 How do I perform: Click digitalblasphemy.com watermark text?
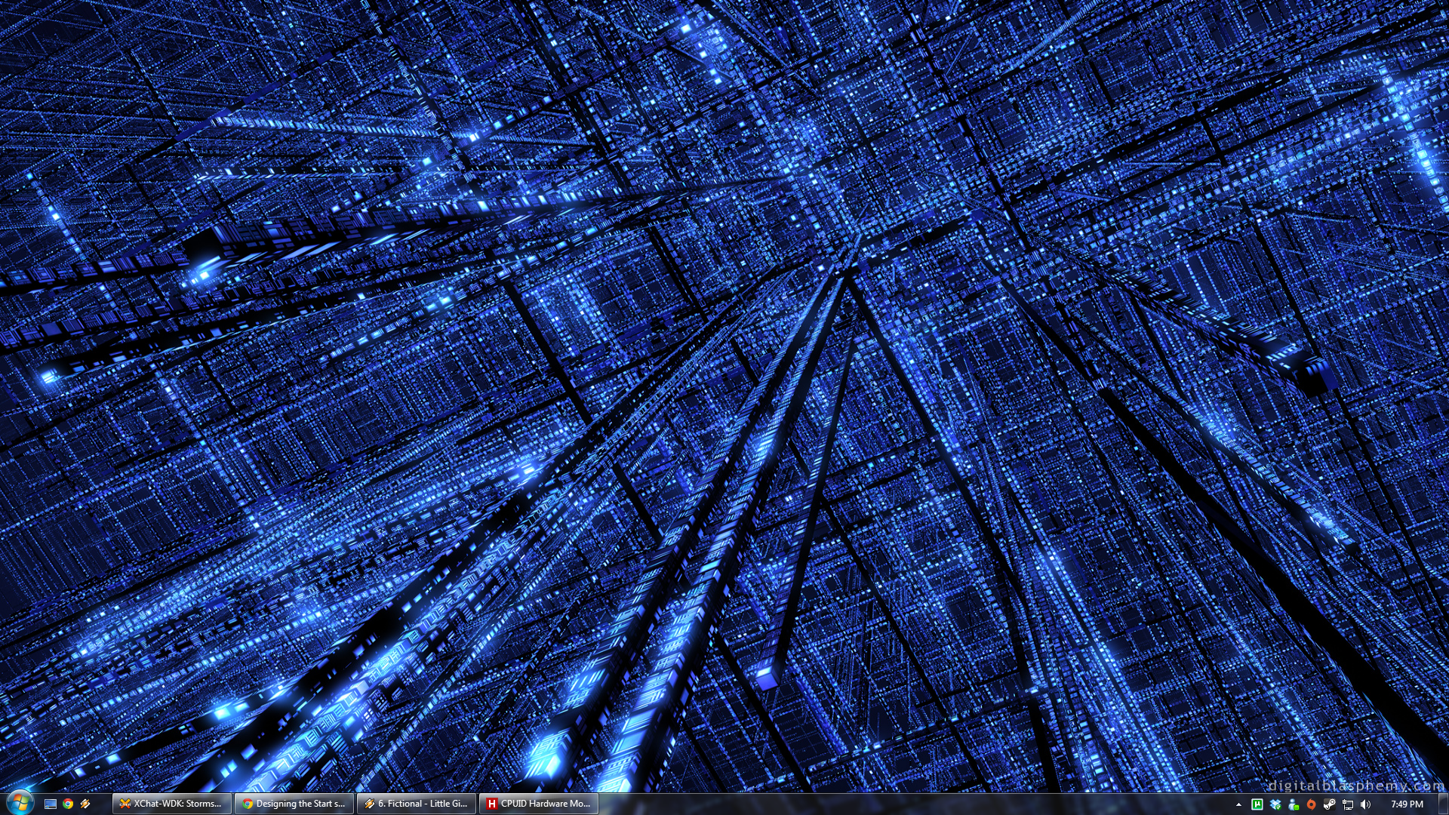(x=1355, y=786)
